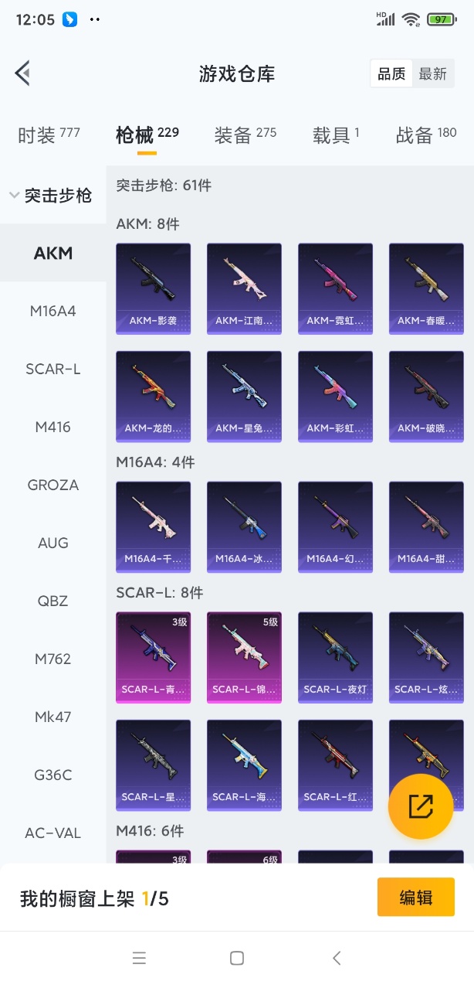Select GROZA in the weapon list
This screenshot has width=474, height=988.
(53, 485)
